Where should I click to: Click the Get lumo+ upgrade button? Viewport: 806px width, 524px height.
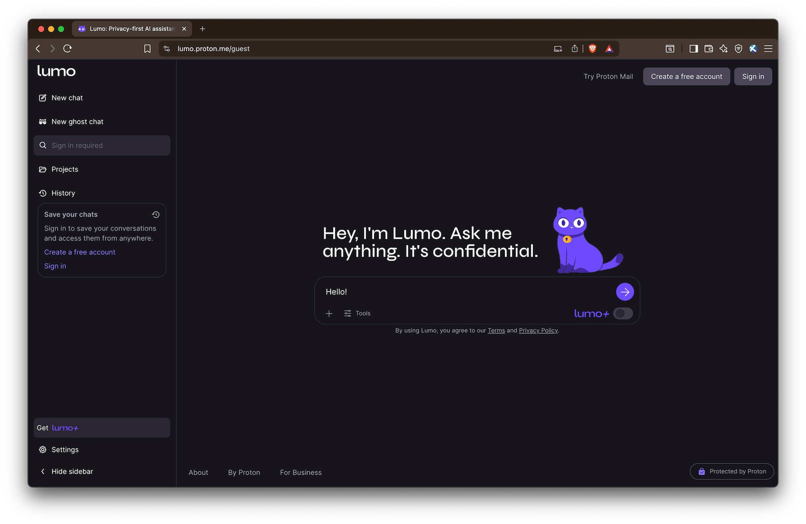click(102, 428)
